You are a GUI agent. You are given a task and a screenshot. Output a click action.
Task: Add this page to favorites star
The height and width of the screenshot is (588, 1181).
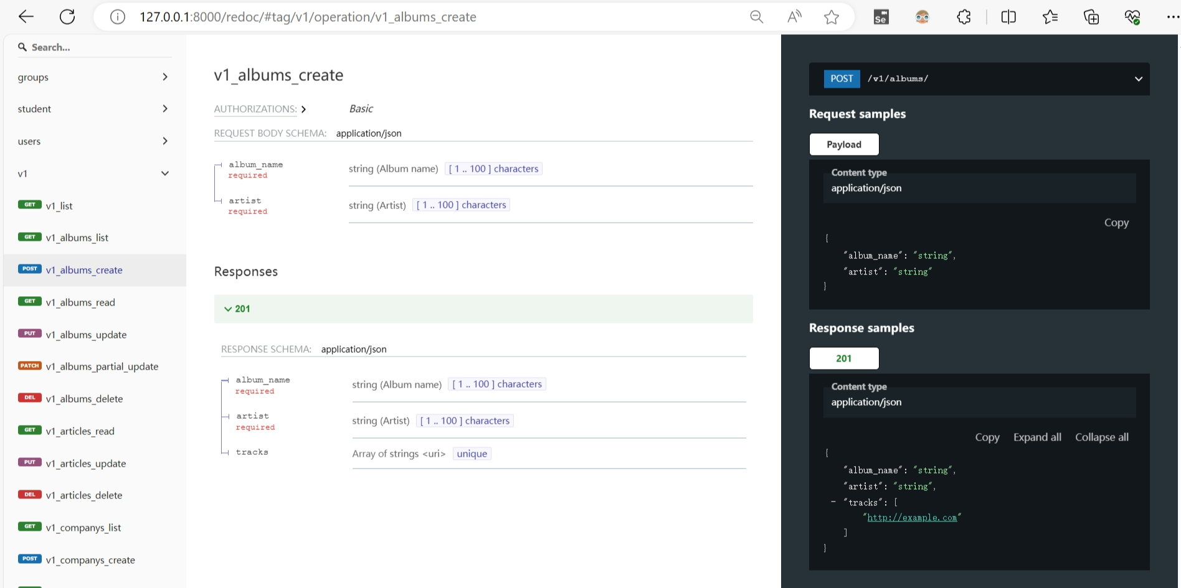(x=832, y=17)
